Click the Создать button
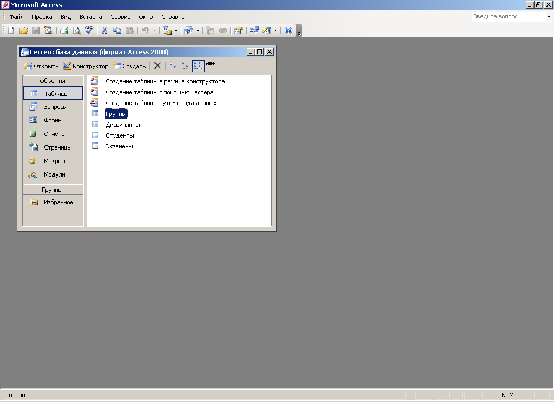Screen dimensions: 554x402 tap(129, 66)
